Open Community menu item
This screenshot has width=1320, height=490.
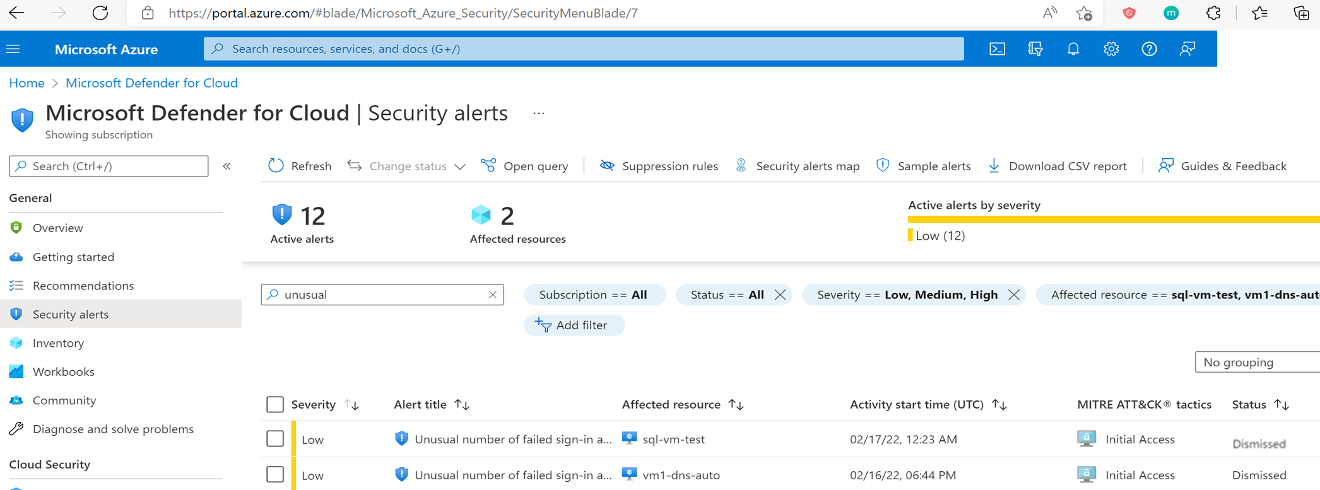64,400
